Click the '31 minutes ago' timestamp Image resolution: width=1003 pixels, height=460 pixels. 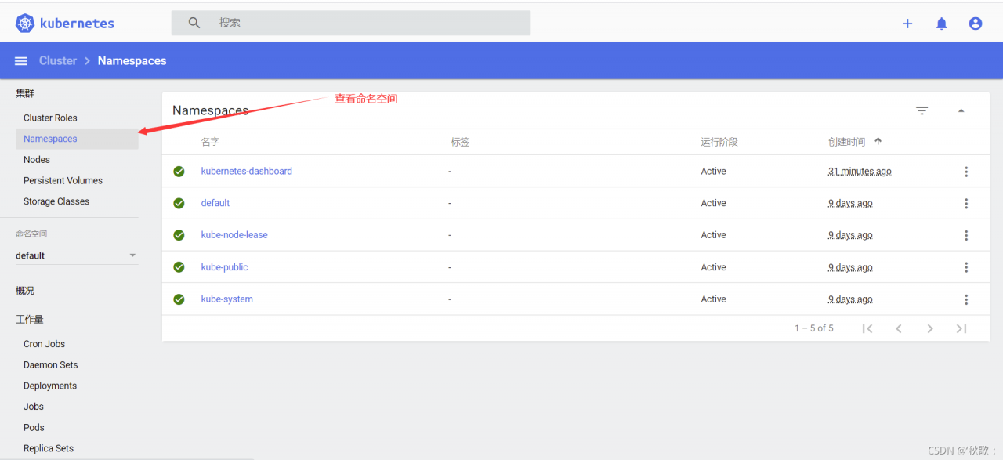860,172
